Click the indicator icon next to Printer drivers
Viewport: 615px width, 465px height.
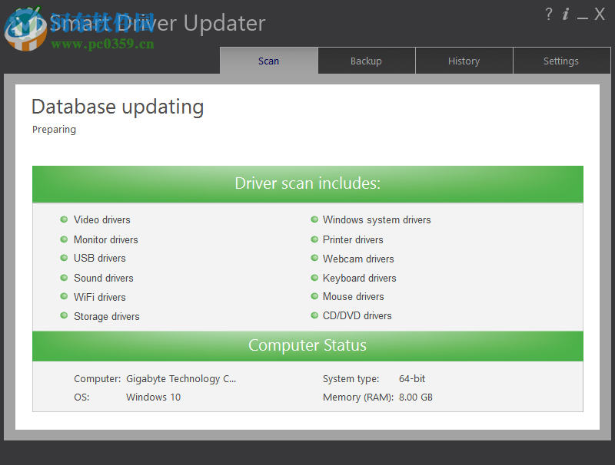[x=314, y=239]
